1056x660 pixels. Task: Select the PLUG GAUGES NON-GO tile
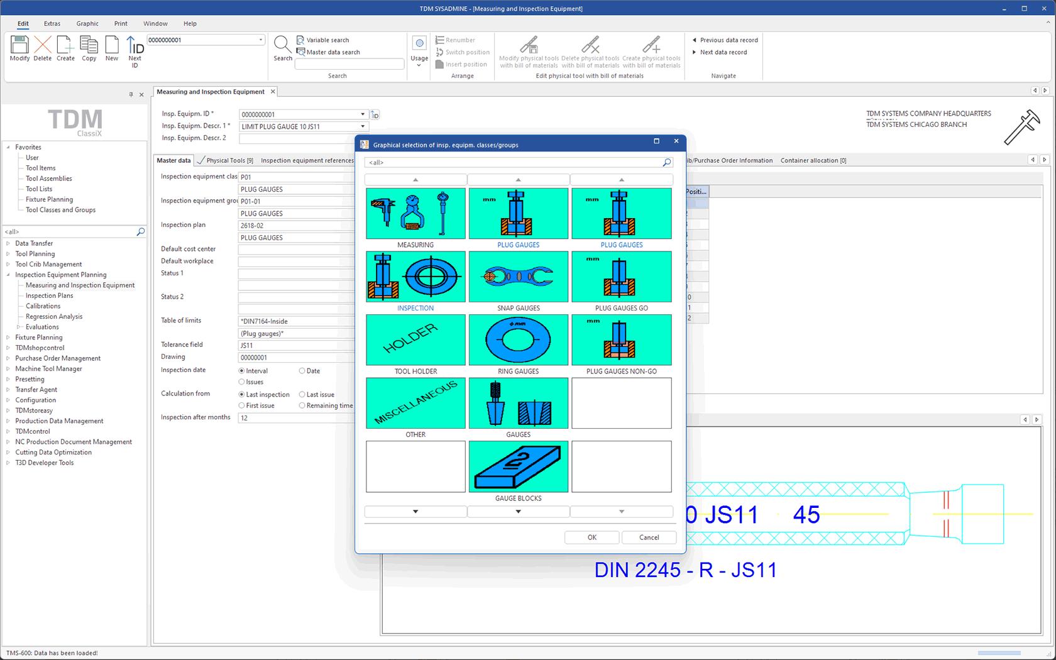point(622,340)
